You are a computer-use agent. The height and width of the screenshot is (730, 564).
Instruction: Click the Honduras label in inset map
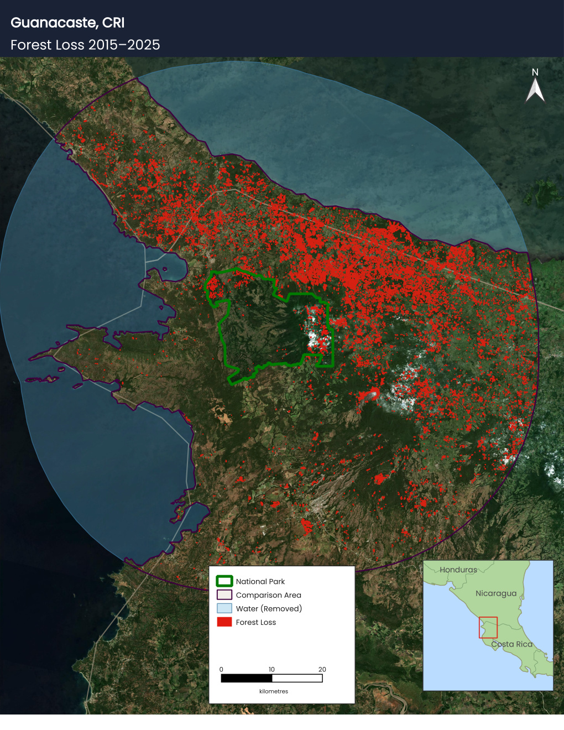pyautogui.click(x=458, y=570)
